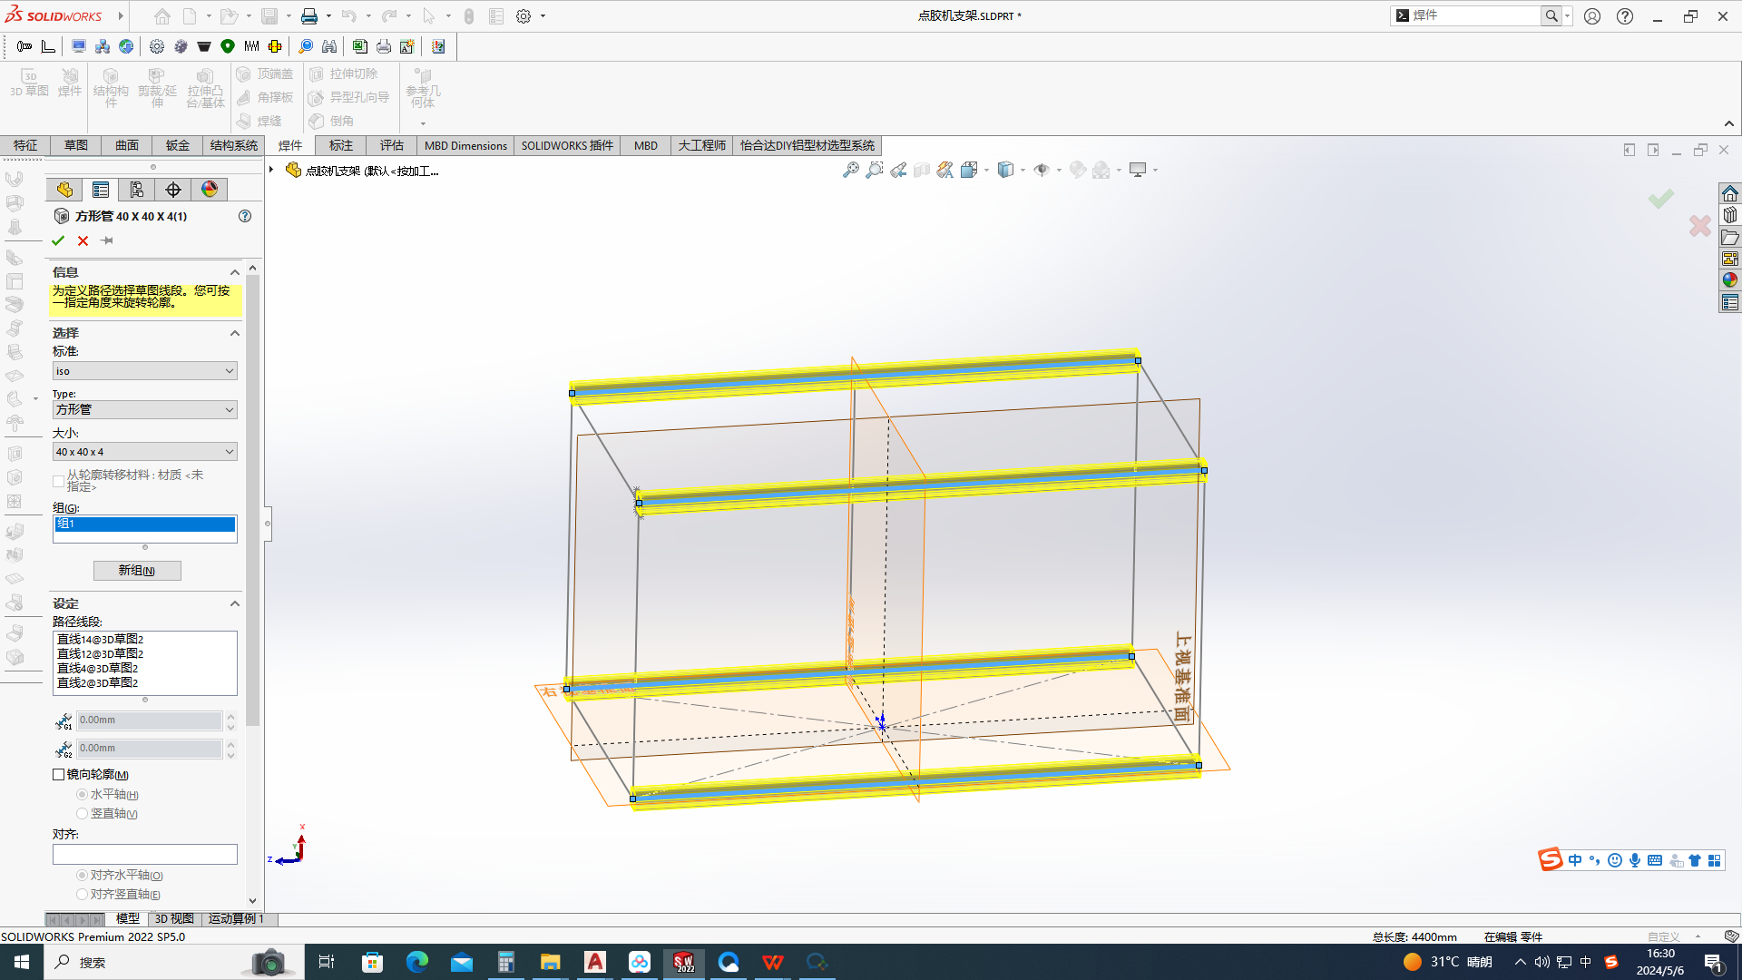Viewport: 1742px width, 980px height.
Task: Click Zoom to Area in viewport toolbar
Action: 874,170
